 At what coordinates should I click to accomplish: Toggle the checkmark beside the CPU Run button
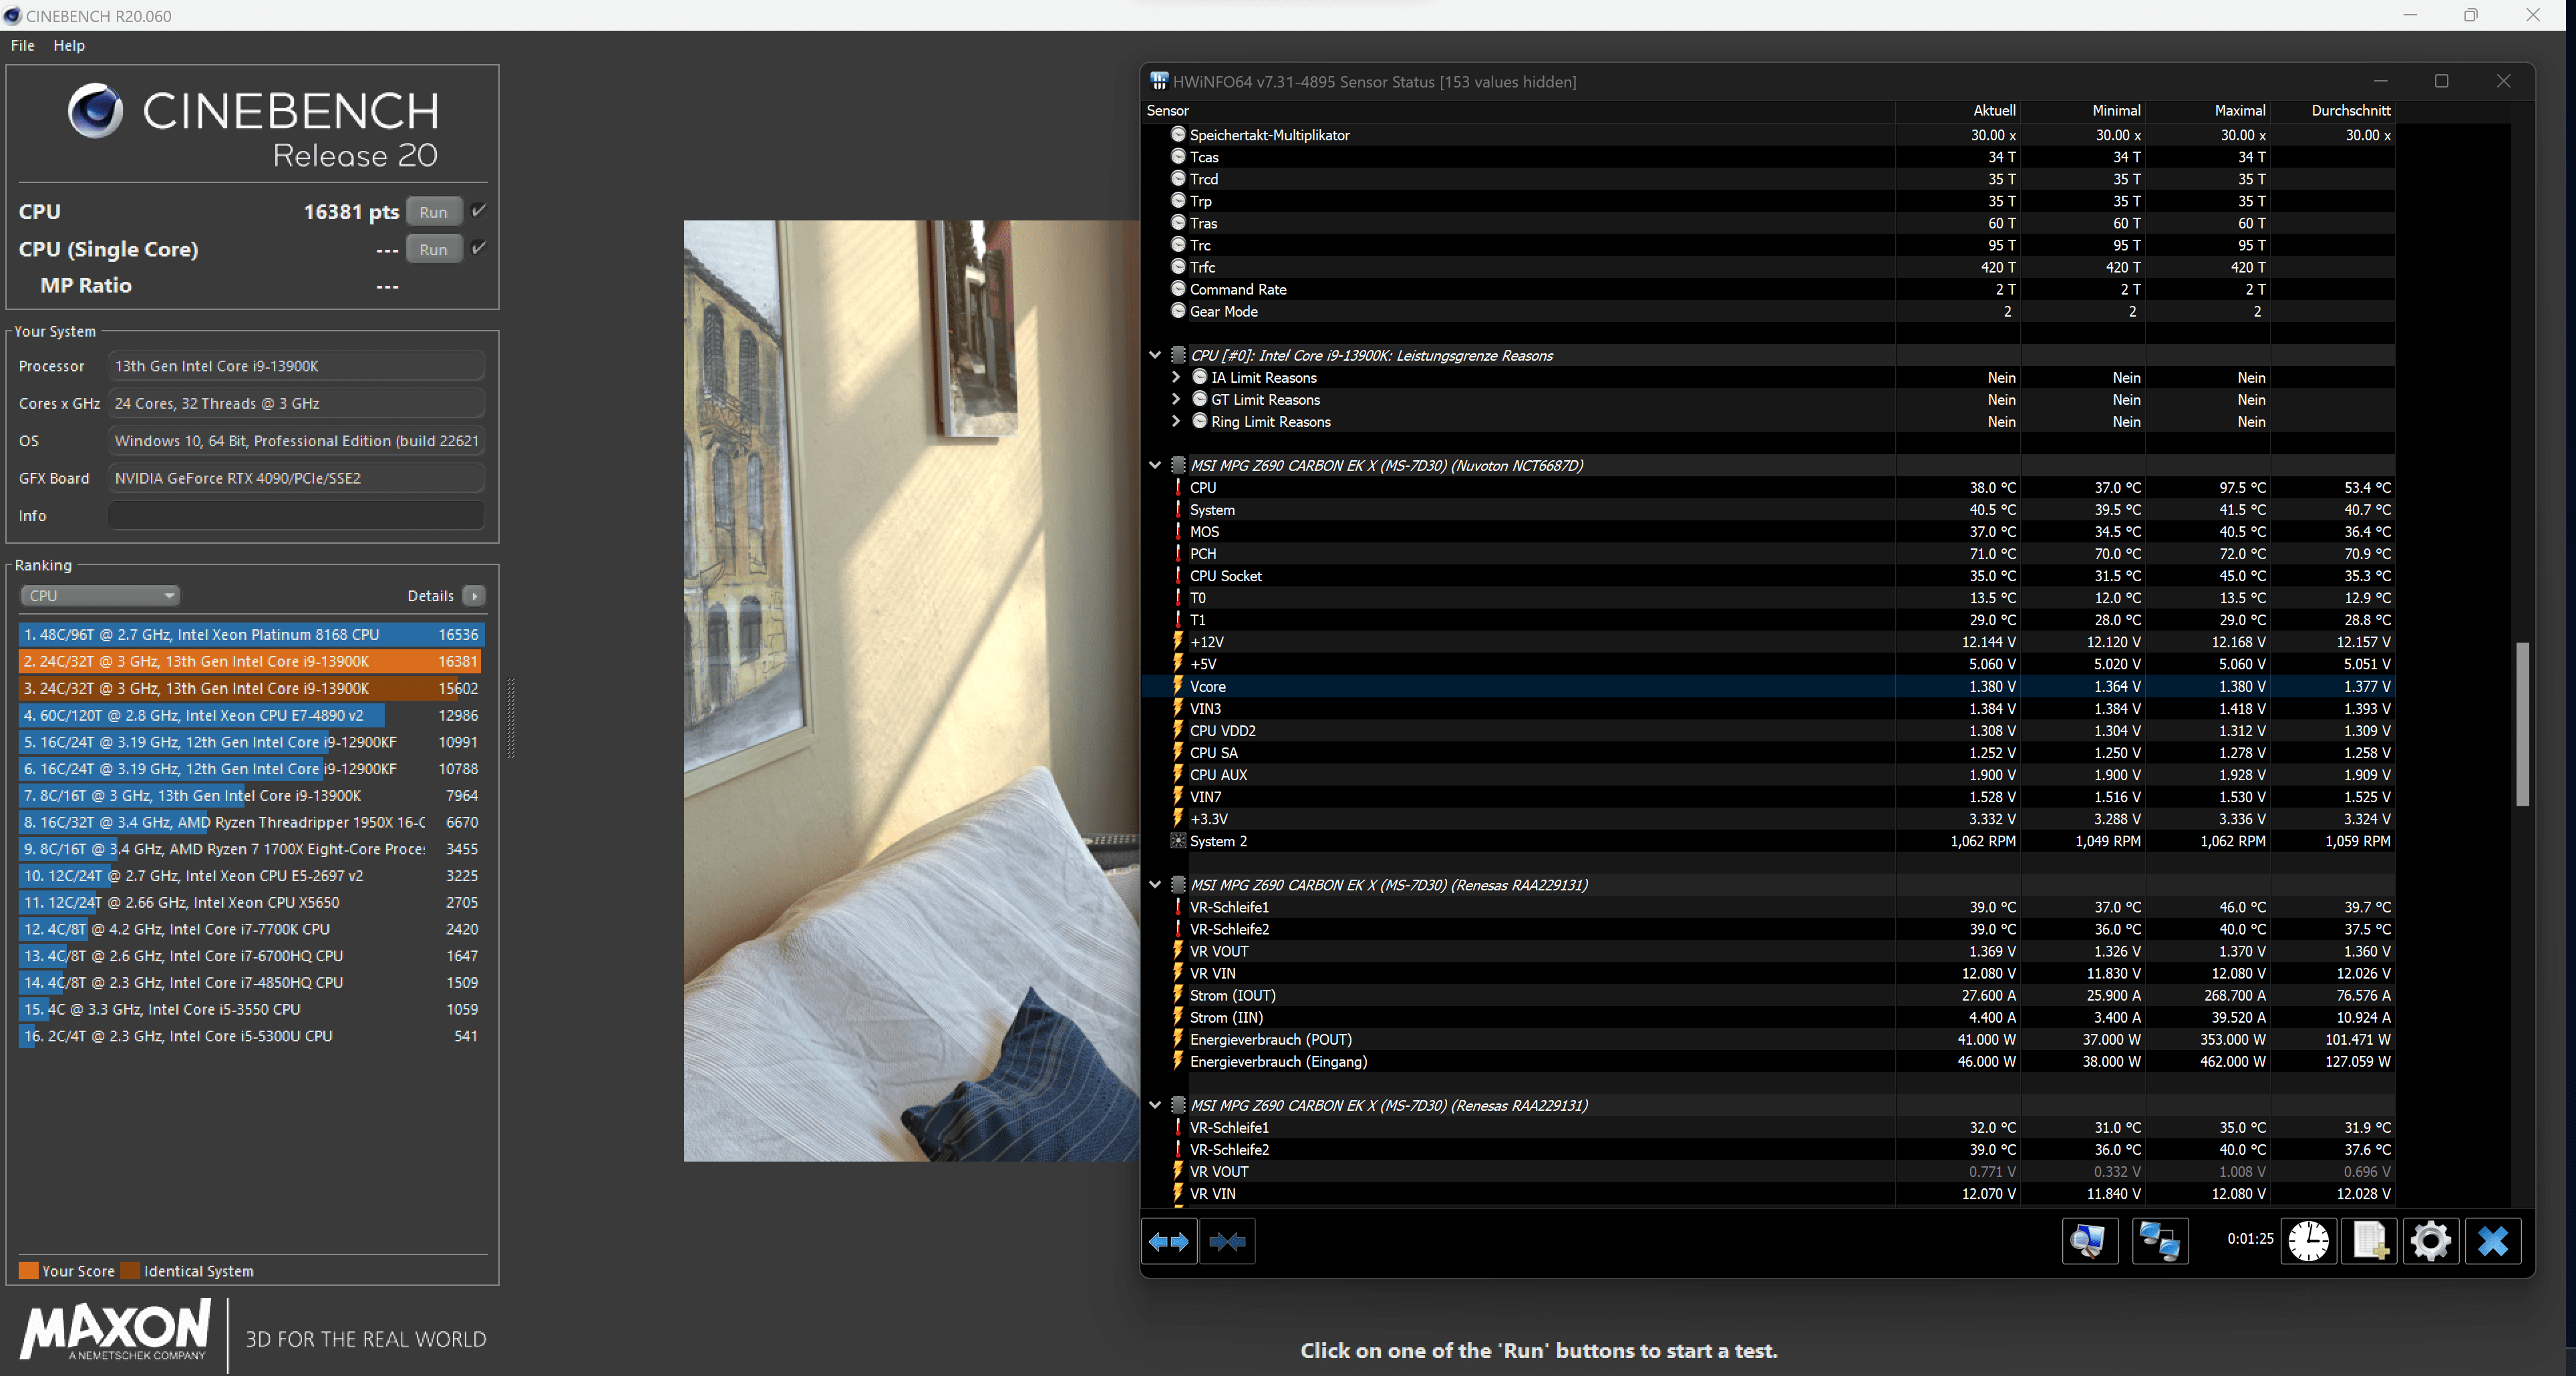click(479, 210)
